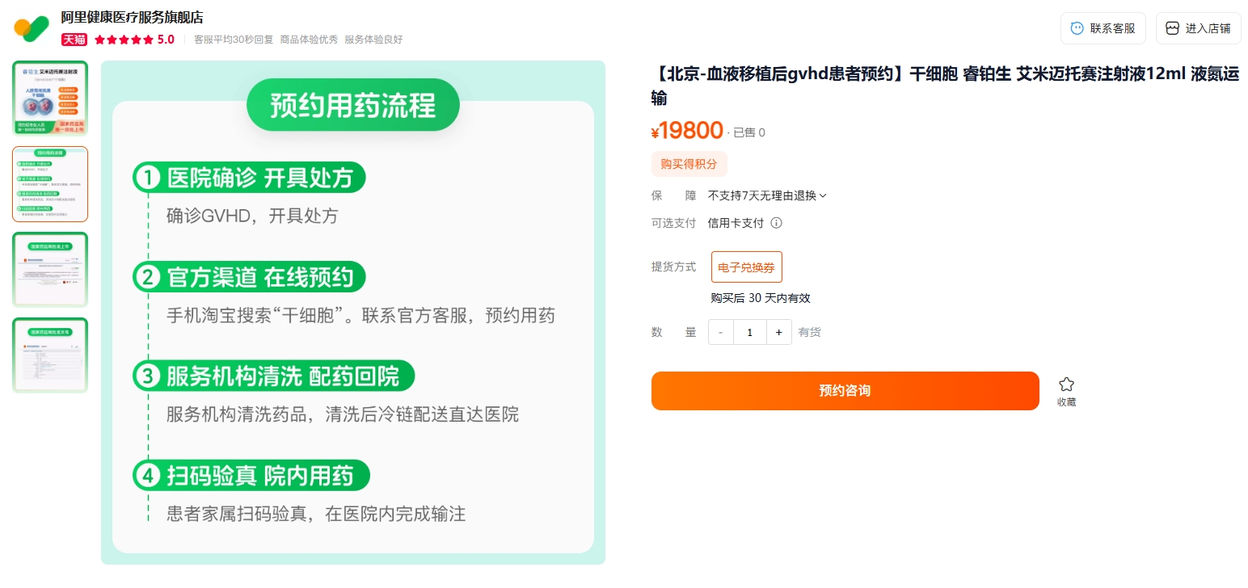Decrease quantity with the minus button
The height and width of the screenshot is (588, 1248).
tap(720, 331)
